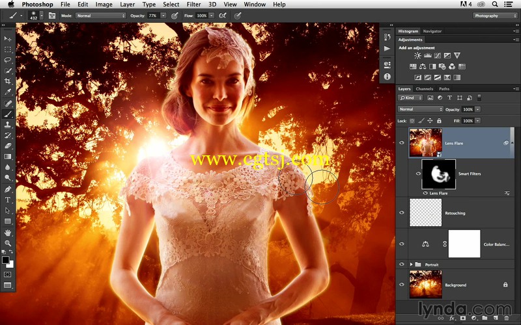This screenshot has width=521, height=325.
Task: Toggle pressure for opacity
Action: tap(175, 16)
